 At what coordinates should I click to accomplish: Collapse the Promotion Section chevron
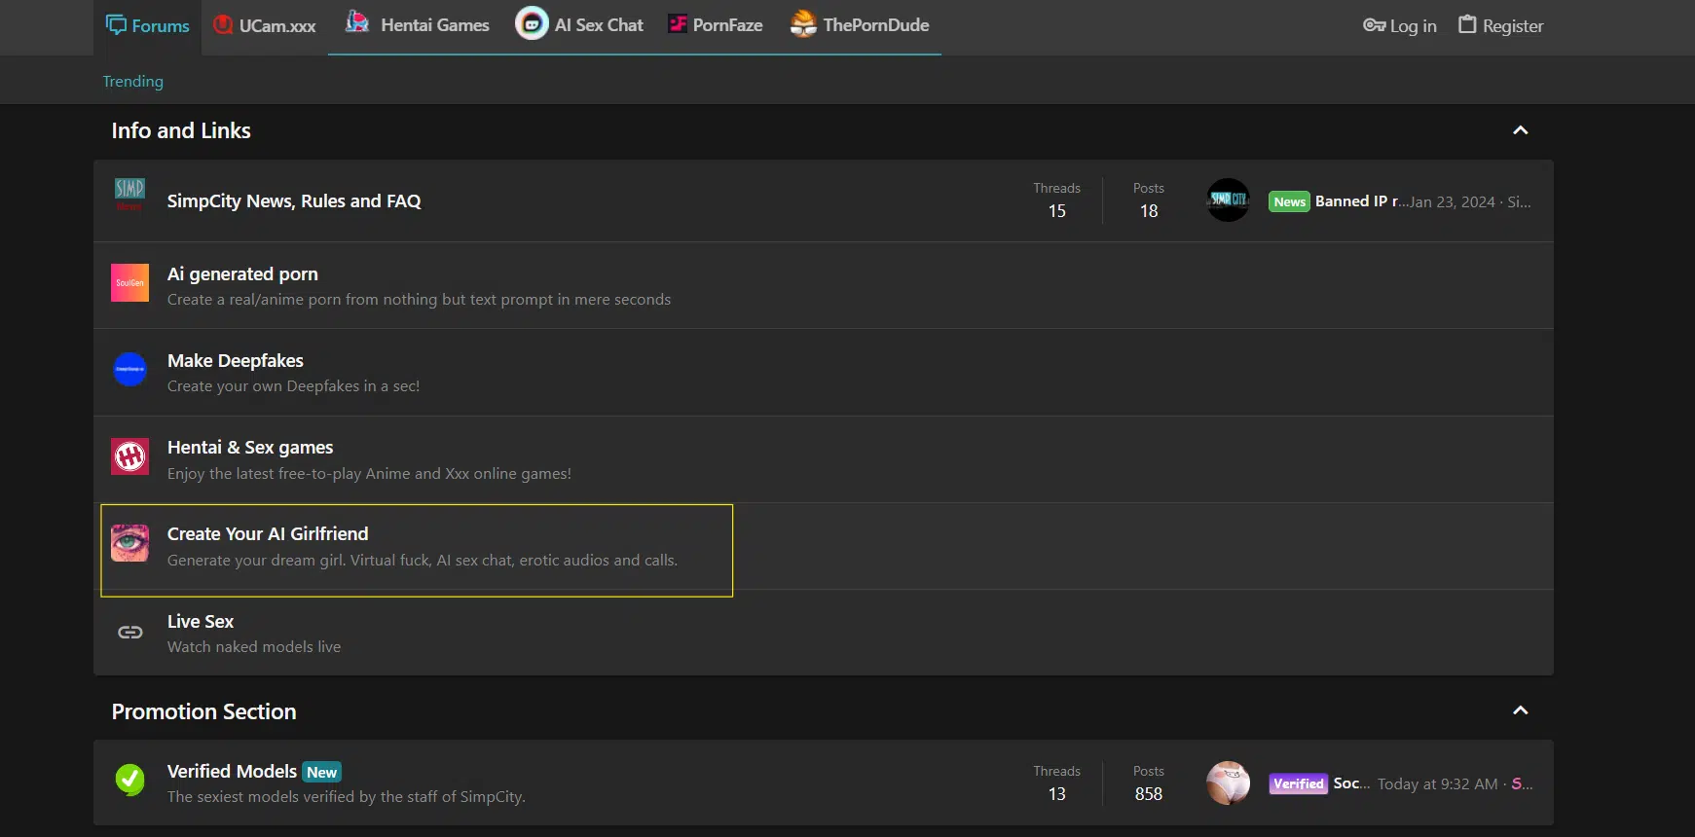pyautogui.click(x=1520, y=711)
